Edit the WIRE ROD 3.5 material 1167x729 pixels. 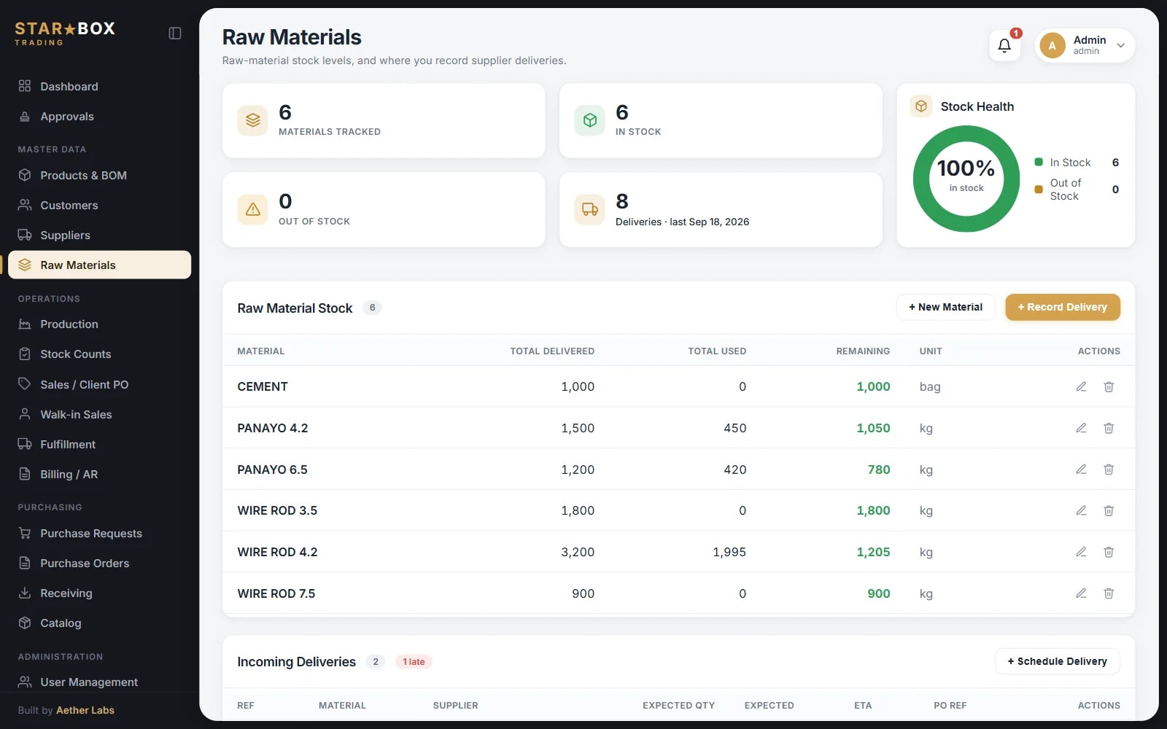[1081, 510]
